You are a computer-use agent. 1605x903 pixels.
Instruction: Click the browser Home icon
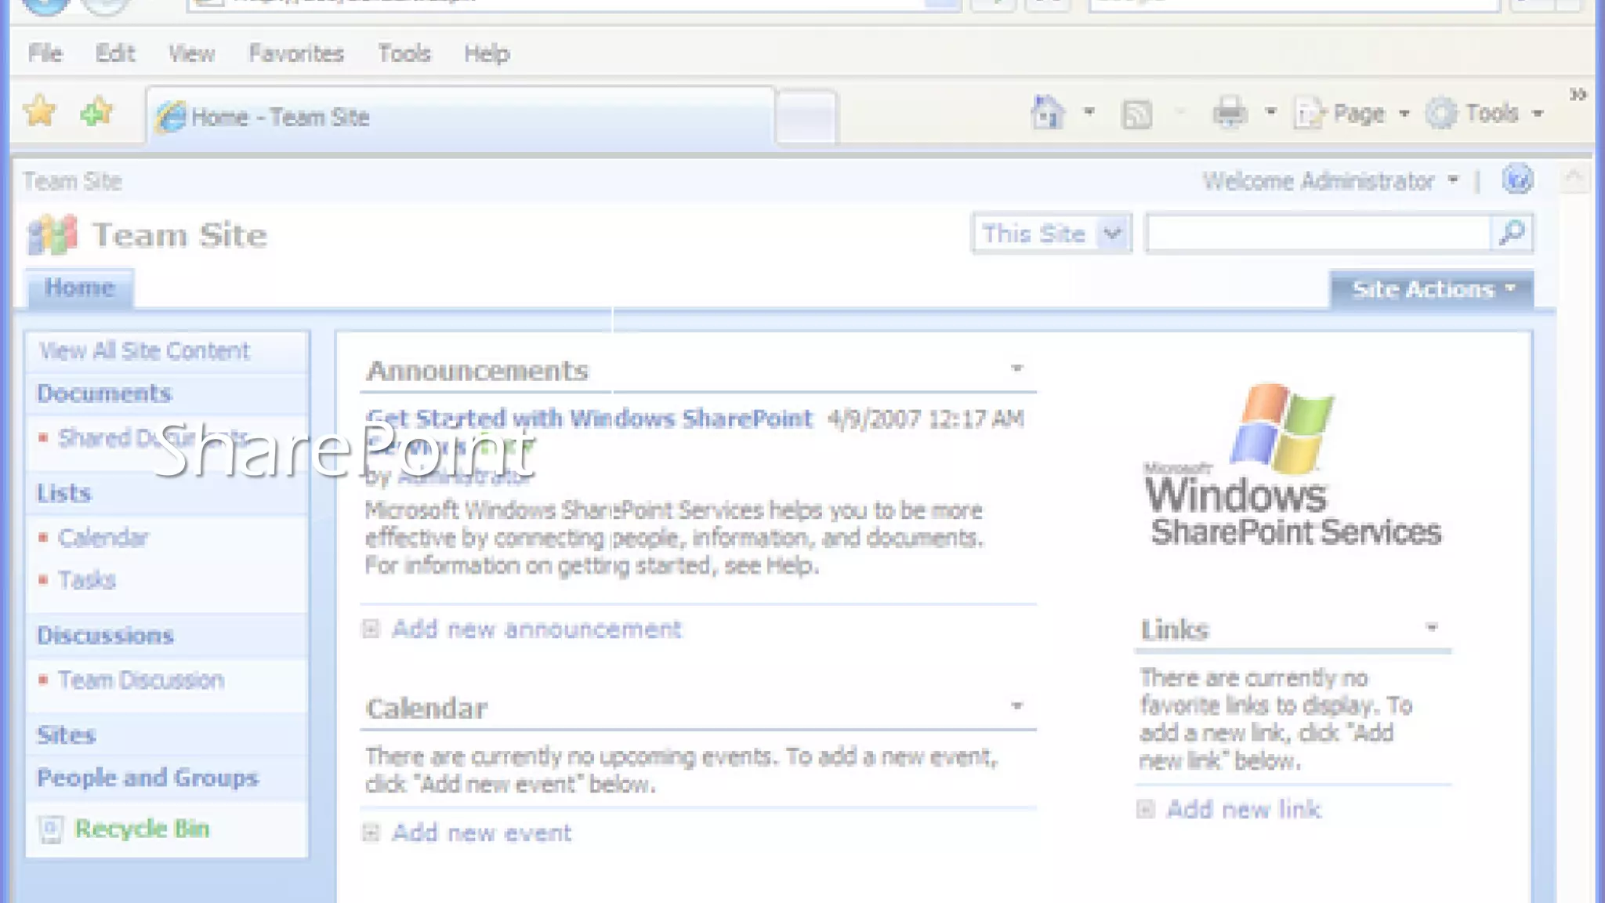(1047, 113)
